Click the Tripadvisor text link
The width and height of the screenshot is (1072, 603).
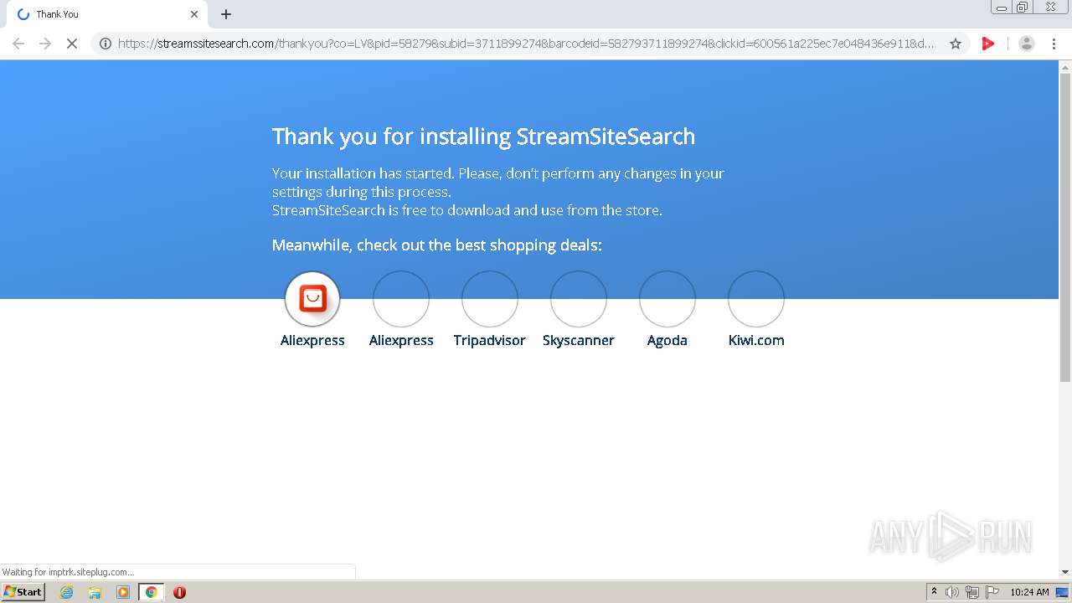pos(490,340)
